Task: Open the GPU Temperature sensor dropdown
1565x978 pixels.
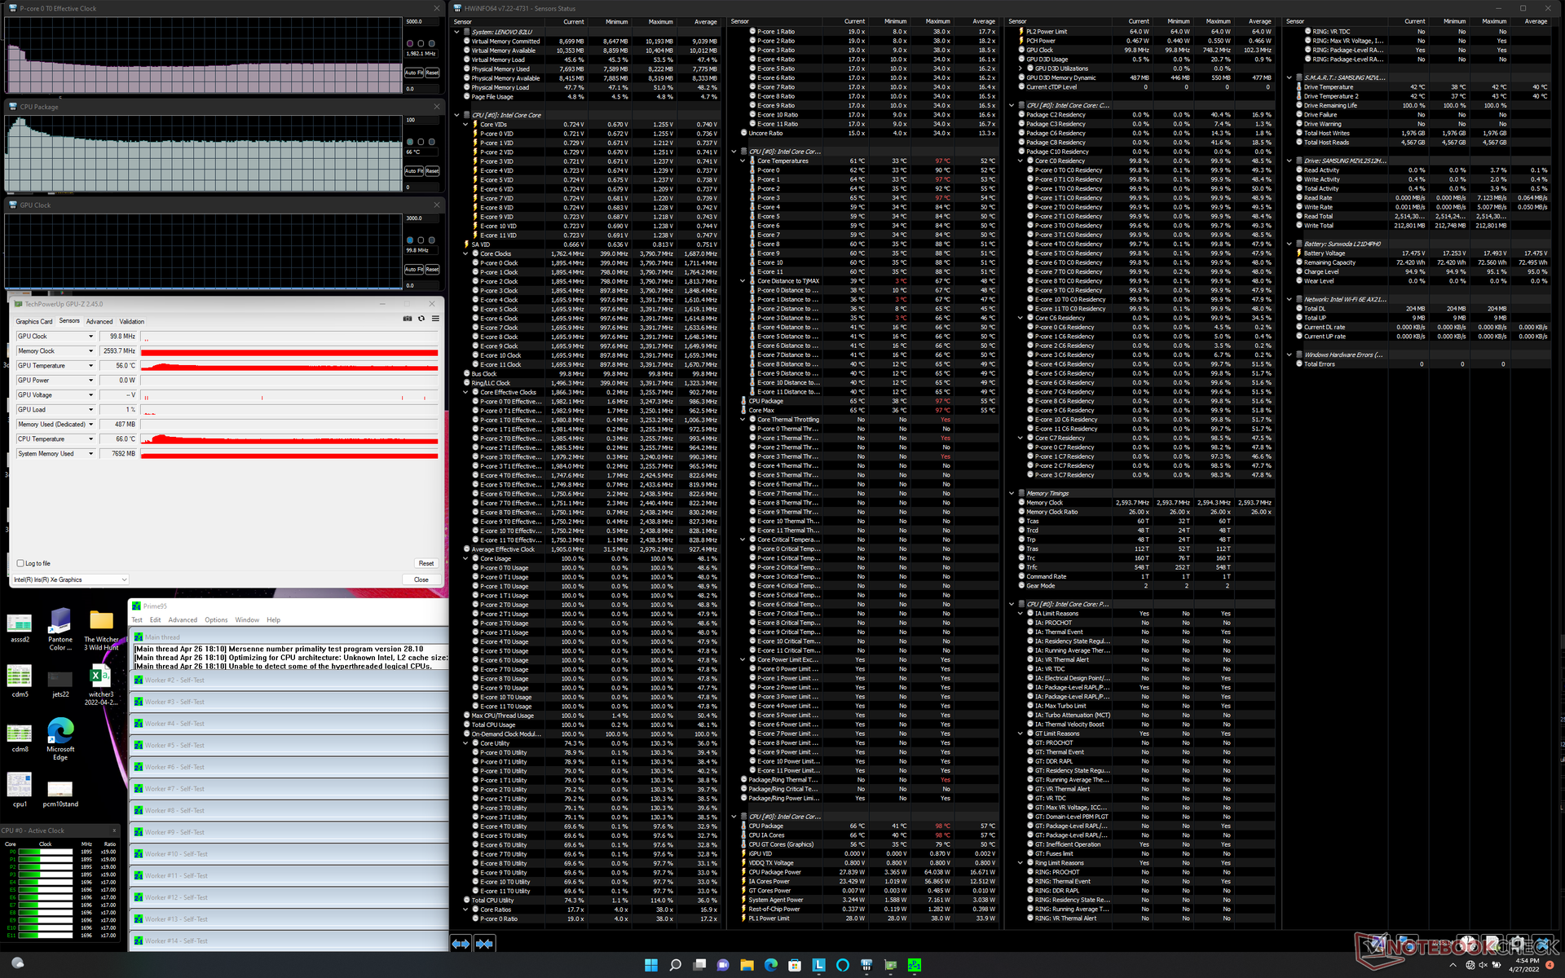Action: [90, 366]
